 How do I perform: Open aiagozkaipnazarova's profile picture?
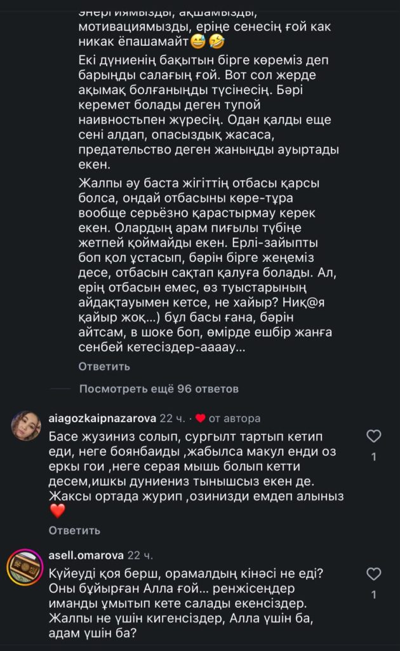[x=26, y=425]
